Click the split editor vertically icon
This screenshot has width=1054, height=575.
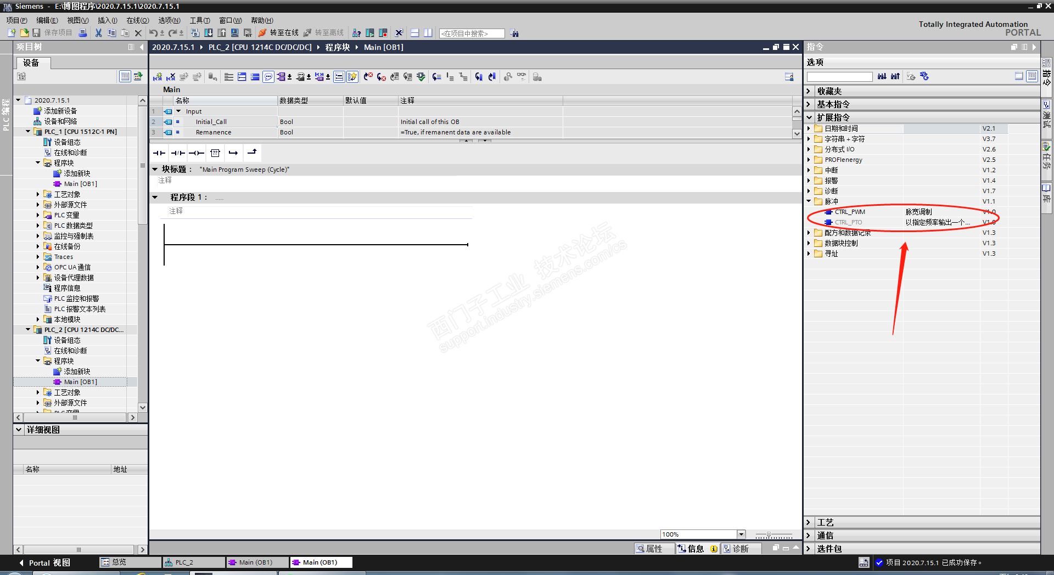pyautogui.click(x=428, y=33)
